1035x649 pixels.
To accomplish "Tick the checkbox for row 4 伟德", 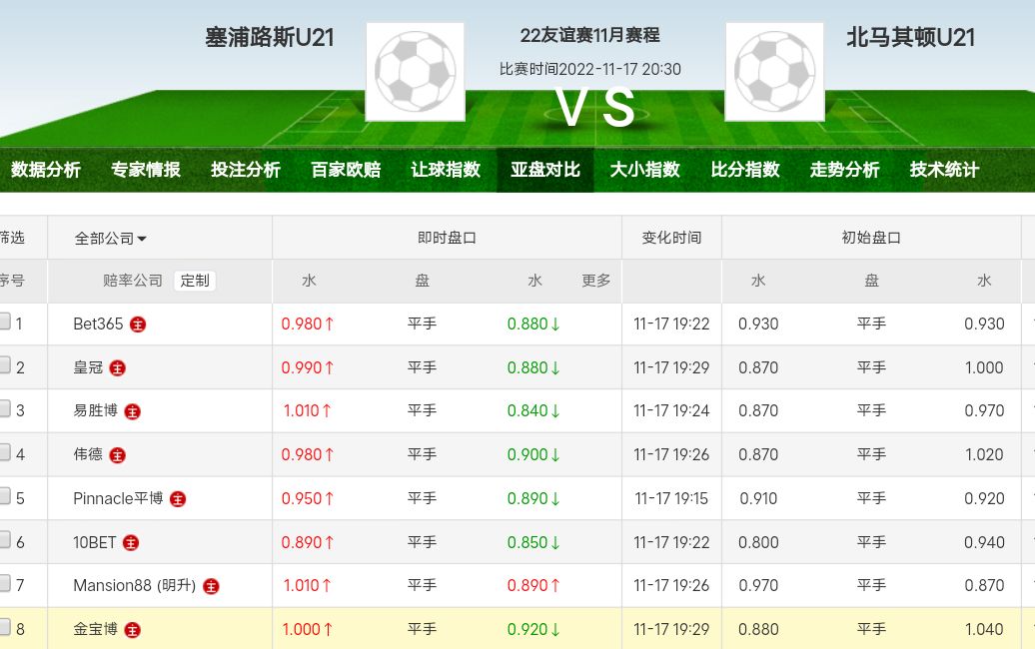I will pyautogui.click(x=5, y=452).
